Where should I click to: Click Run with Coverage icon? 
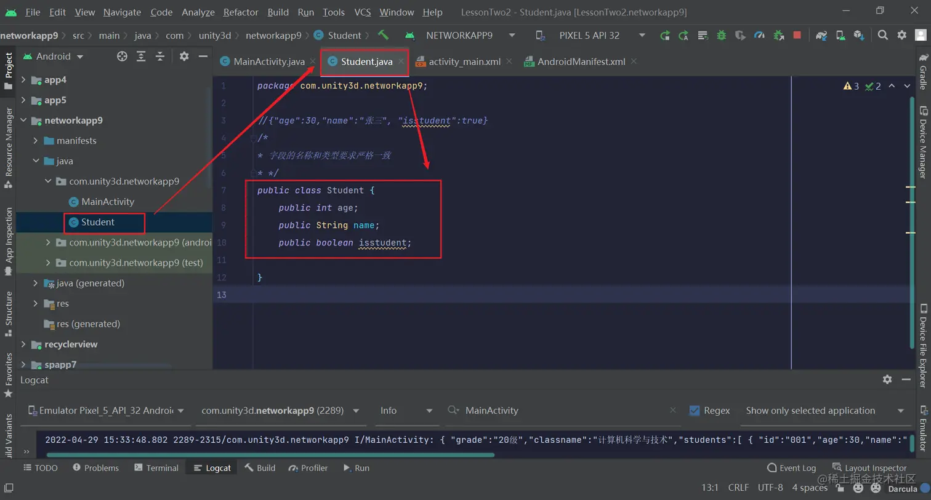coord(741,35)
